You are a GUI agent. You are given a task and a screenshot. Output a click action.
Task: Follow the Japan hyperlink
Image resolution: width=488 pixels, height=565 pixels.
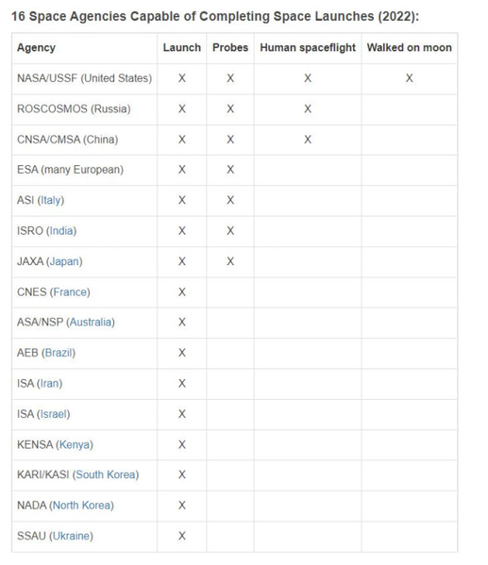(64, 261)
